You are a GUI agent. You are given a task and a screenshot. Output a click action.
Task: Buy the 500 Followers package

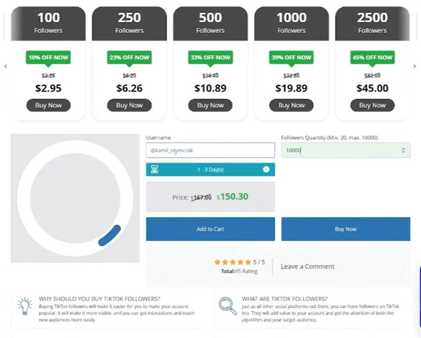point(210,105)
